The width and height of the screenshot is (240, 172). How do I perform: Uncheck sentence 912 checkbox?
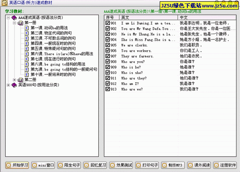(107, 84)
